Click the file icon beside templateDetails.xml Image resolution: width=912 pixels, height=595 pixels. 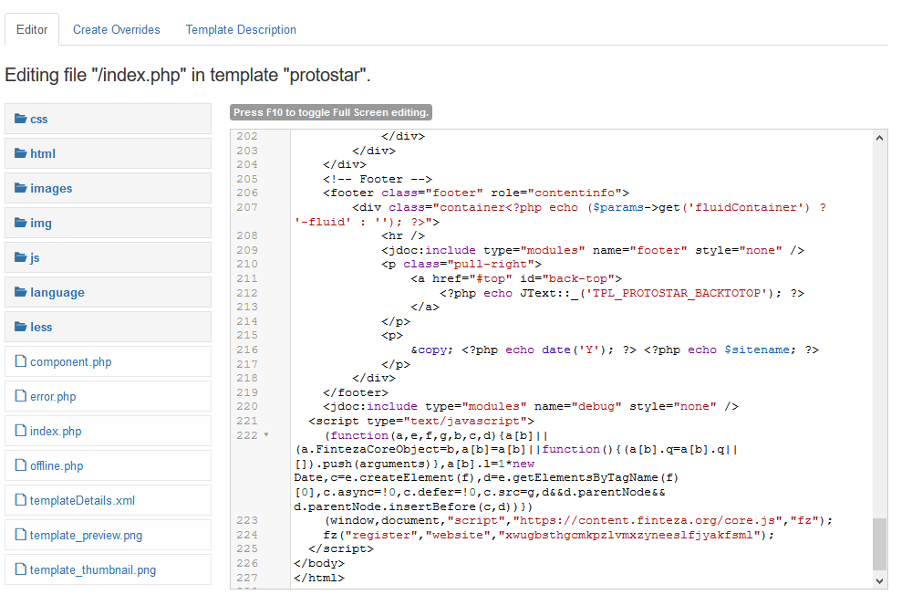[21, 500]
